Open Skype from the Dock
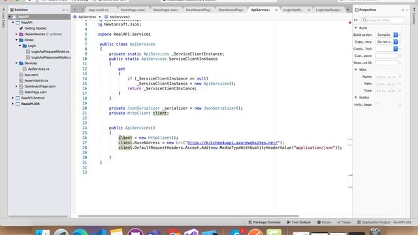 click(x=236, y=232)
